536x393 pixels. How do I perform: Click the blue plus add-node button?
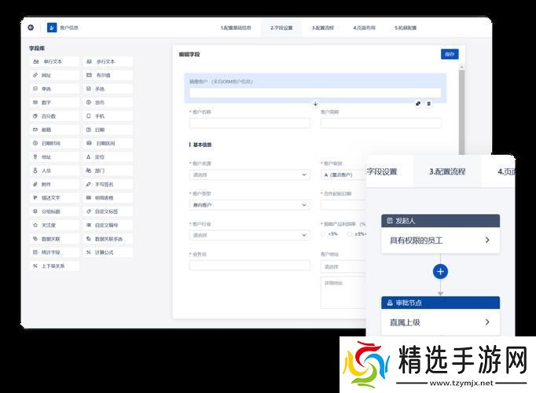[440, 271]
